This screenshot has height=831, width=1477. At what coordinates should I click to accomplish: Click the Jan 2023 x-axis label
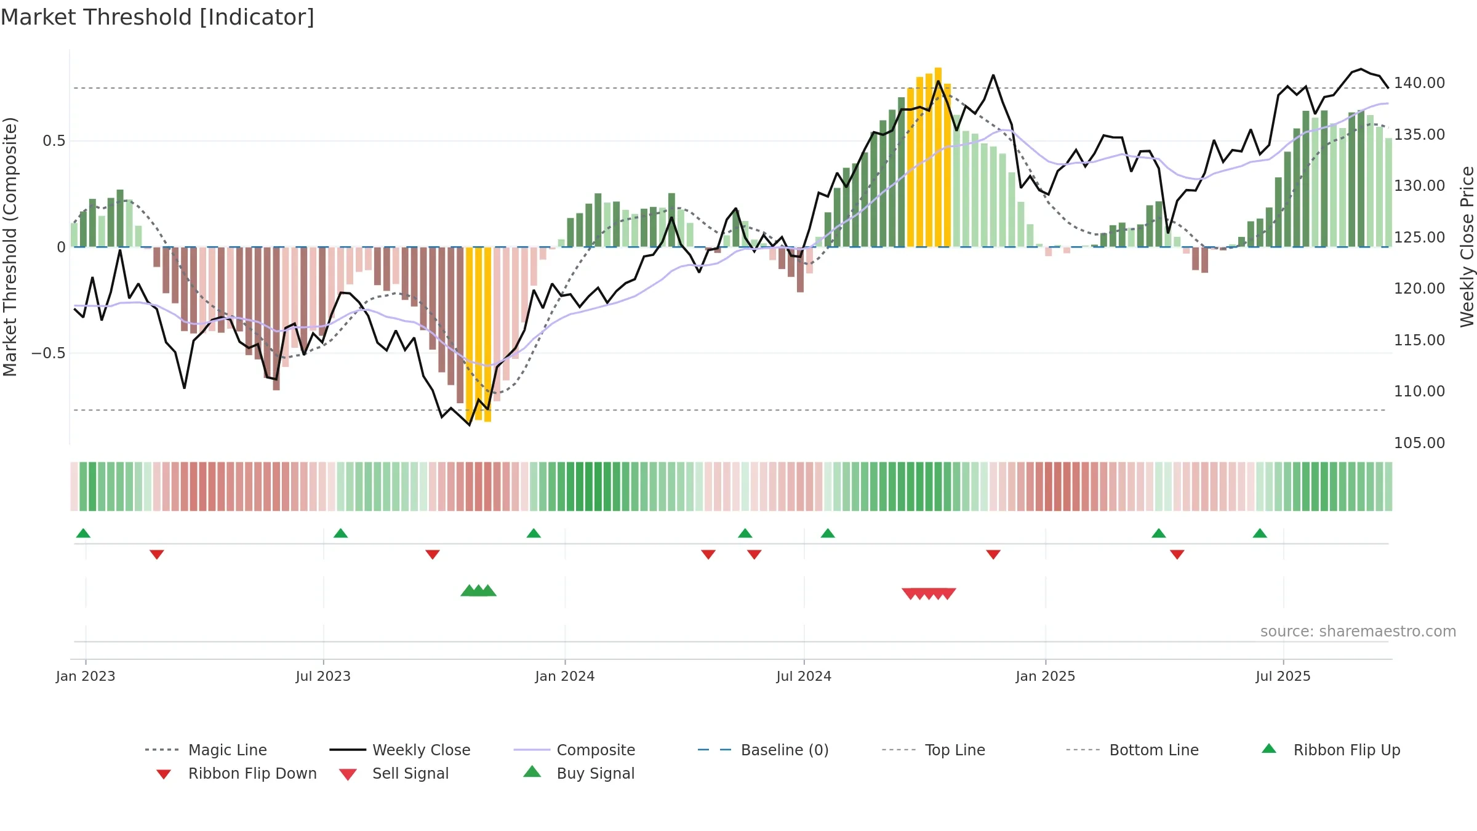[86, 676]
